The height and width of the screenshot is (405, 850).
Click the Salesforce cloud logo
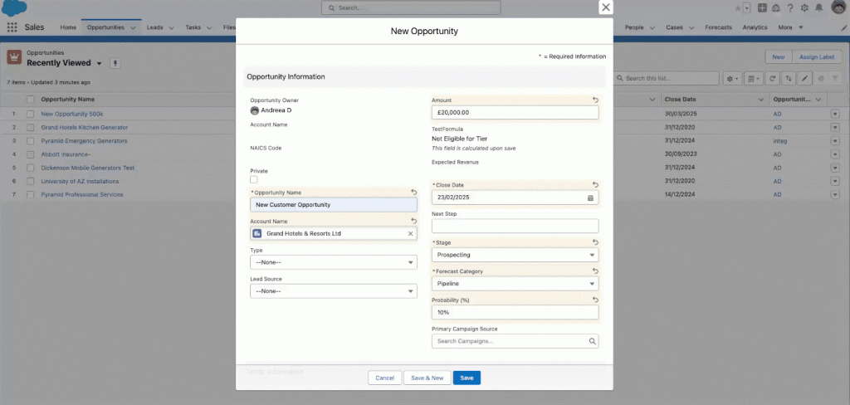[x=13, y=8]
